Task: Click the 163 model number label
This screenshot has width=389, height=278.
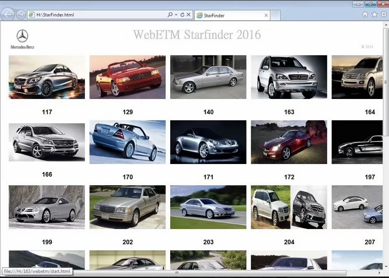Action: 289,112
